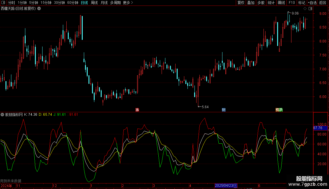Screen dimensions: 329x189
Task: Click month 12 on the time axis
Action: 55,186
